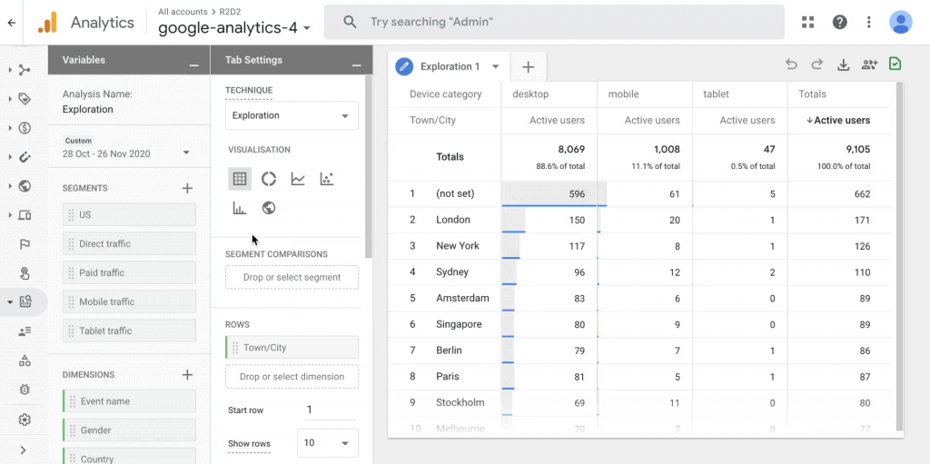Viewport: 930px width, 464px height.
Task: Open the Exploration 1 tab menu
Action: click(496, 66)
